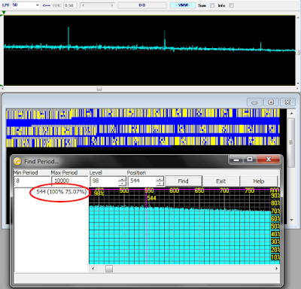The height and width of the screenshot is (289, 301).
Task: Enable the Sum checkbox
Action: (x=212, y=5)
